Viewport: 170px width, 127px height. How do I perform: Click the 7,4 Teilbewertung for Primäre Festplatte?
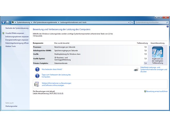coord(145,63)
